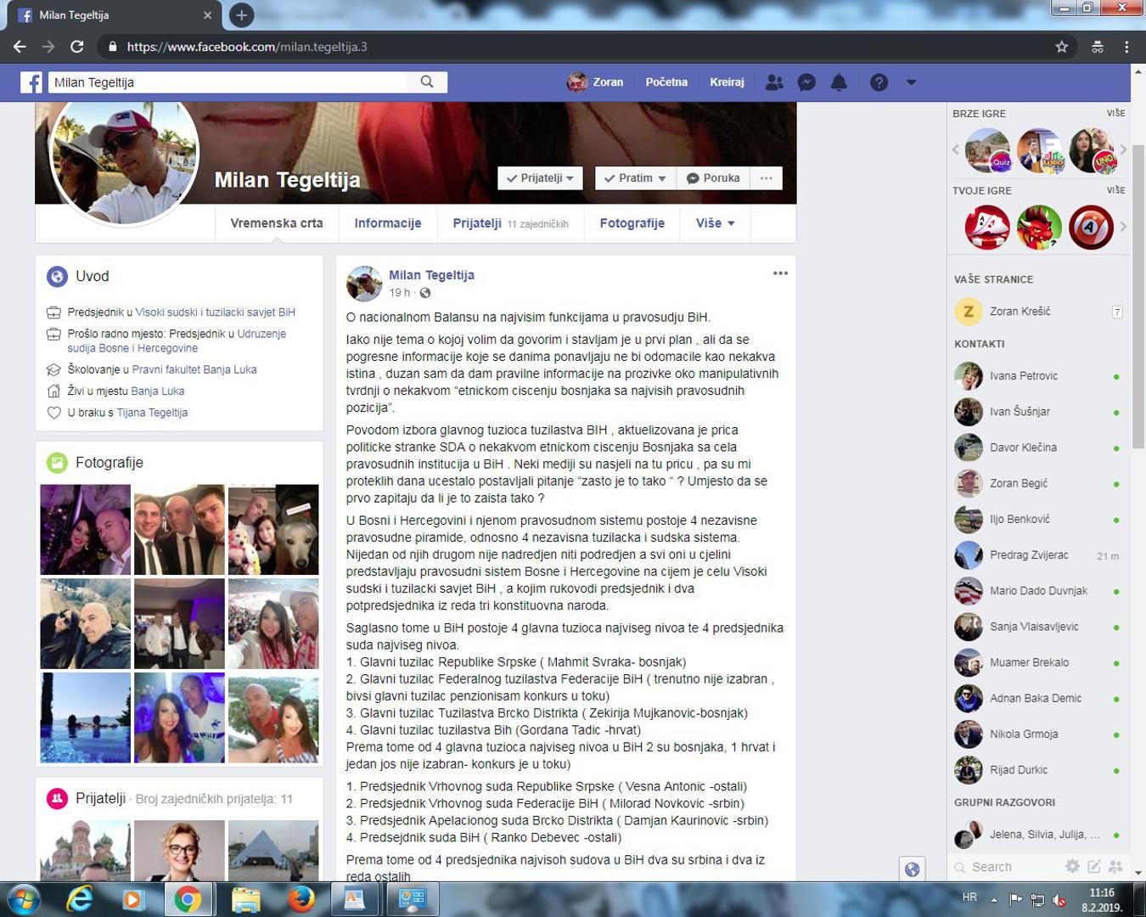Click the Facebook search input field
This screenshot has width=1146, height=917.
tap(228, 82)
